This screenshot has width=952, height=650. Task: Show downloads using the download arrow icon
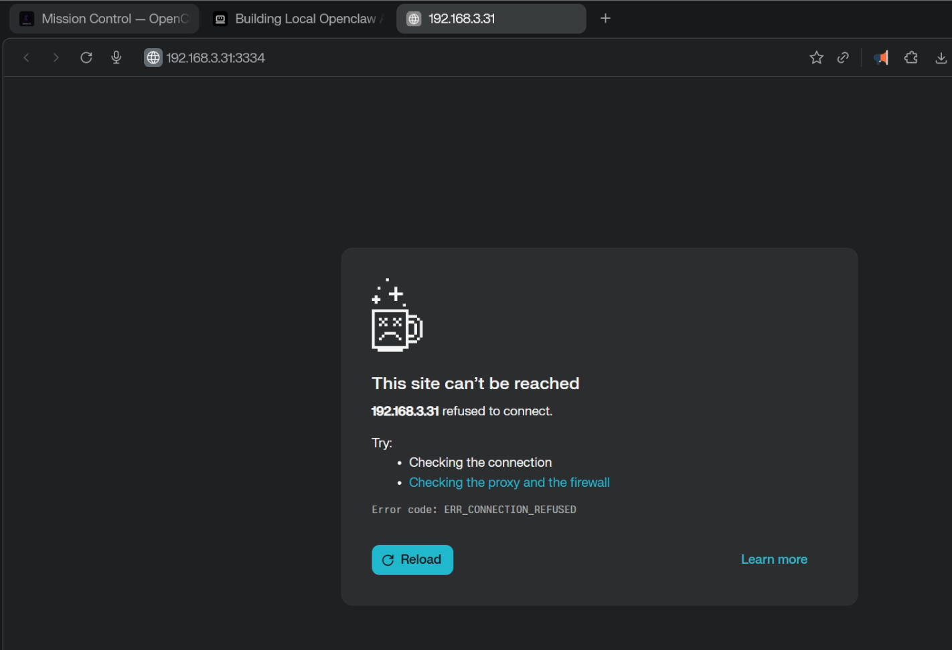click(x=941, y=58)
